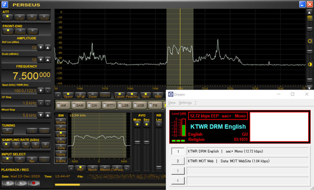The image size is (314, 190).
Task: Toggle the Labels button
Action: 120,95
